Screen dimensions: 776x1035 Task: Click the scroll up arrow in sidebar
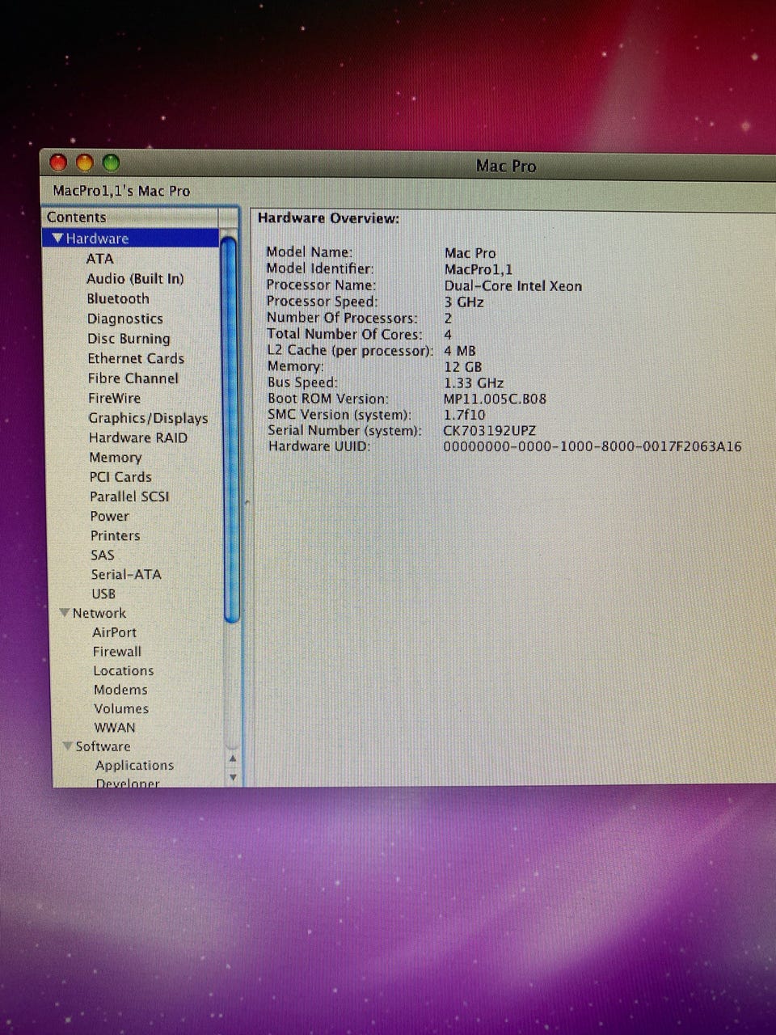pyautogui.click(x=233, y=759)
